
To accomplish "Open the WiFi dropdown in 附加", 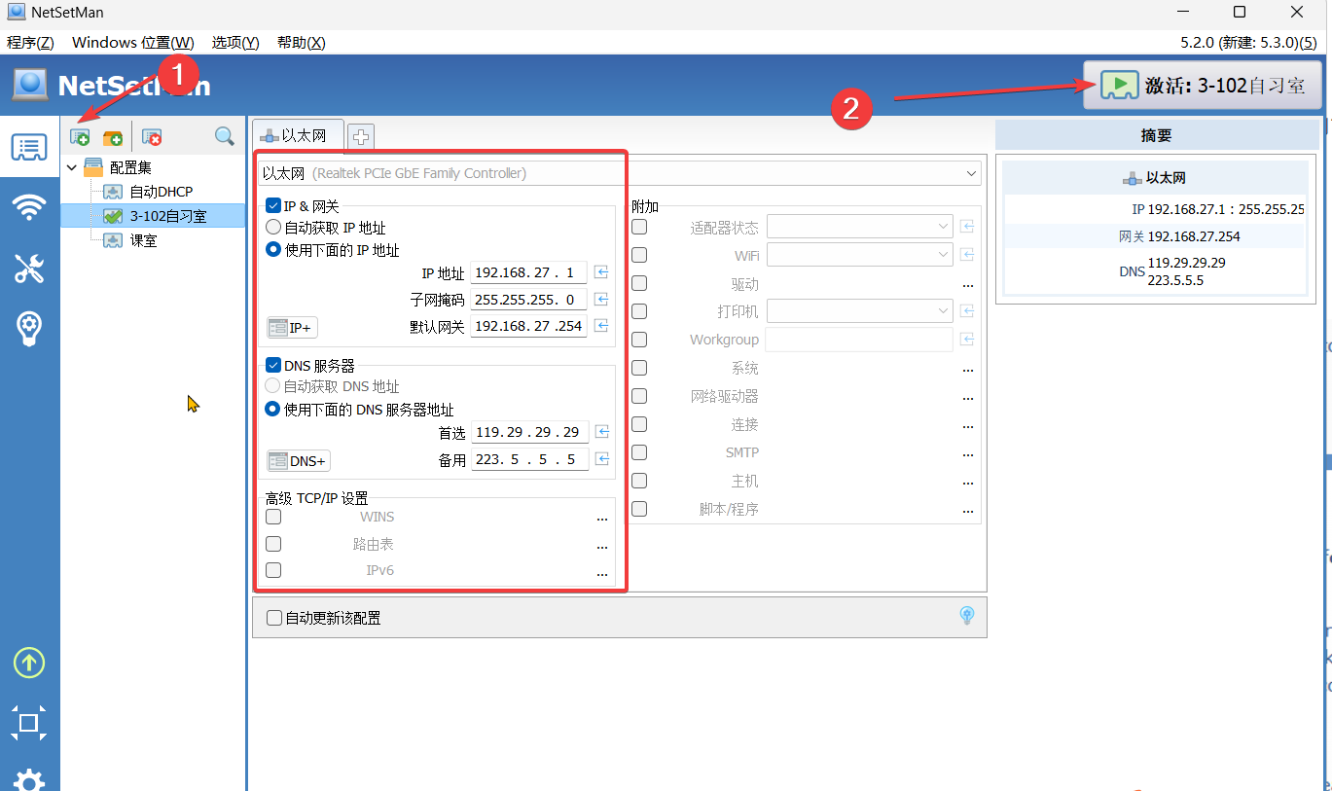I will (x=860, y=255).
